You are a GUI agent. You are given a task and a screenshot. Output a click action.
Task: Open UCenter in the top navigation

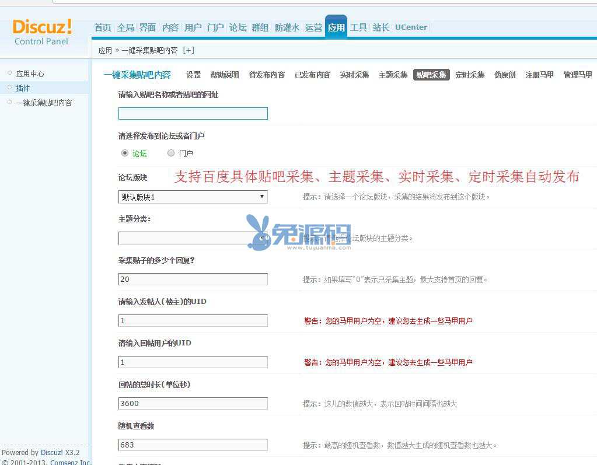(x=411, y=27)
